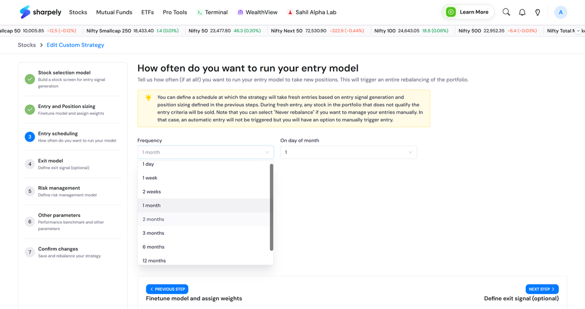Open Sahil Alpha Lab menu item

click(x=311, y=13)
